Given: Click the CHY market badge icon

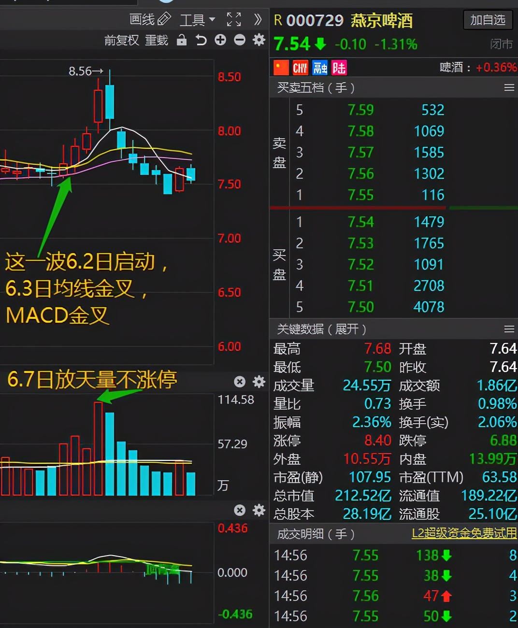Looking at the screenshot, I should (300, 68).
